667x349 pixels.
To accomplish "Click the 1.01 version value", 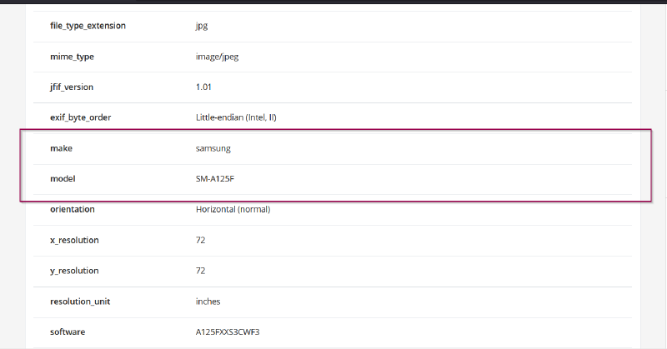I will point(203,87).
